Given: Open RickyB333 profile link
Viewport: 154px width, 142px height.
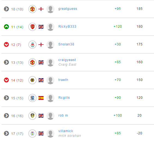Looking at the screenshot, I should [x=67, y=27].
